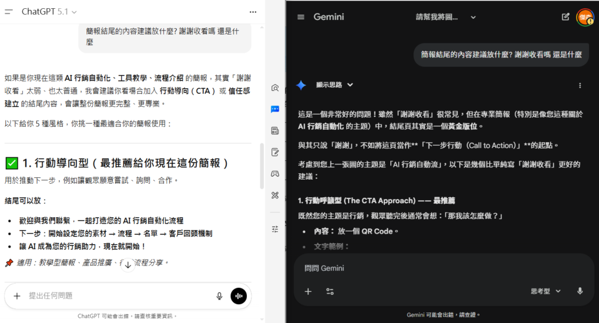Expand the 顯示思路 thinking section
Screen dimensions: 599x323
335,85
